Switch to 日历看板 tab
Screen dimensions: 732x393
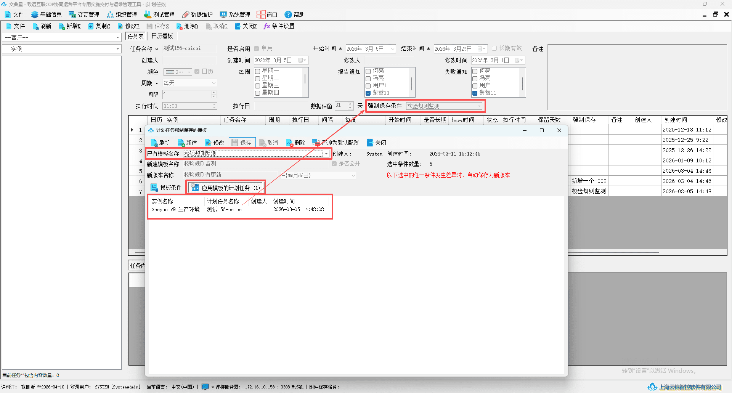(162, 36)
